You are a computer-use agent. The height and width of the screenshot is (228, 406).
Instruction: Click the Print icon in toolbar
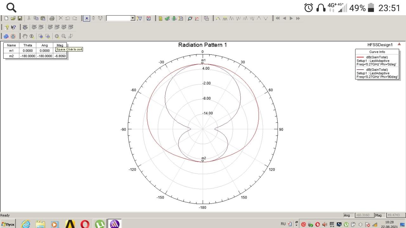point(52,18)
